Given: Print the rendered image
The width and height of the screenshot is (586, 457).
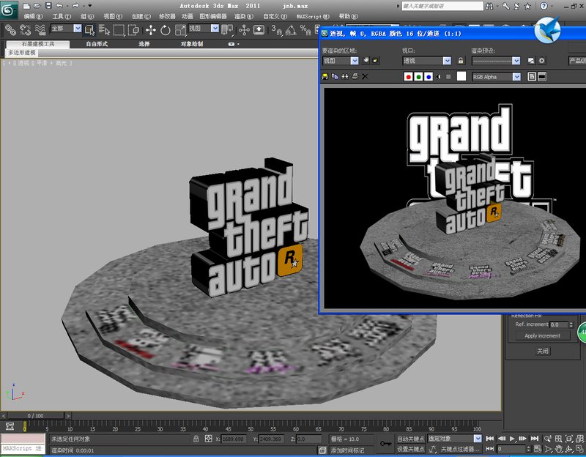Looking at the screenshot, I should pos(355,77).
